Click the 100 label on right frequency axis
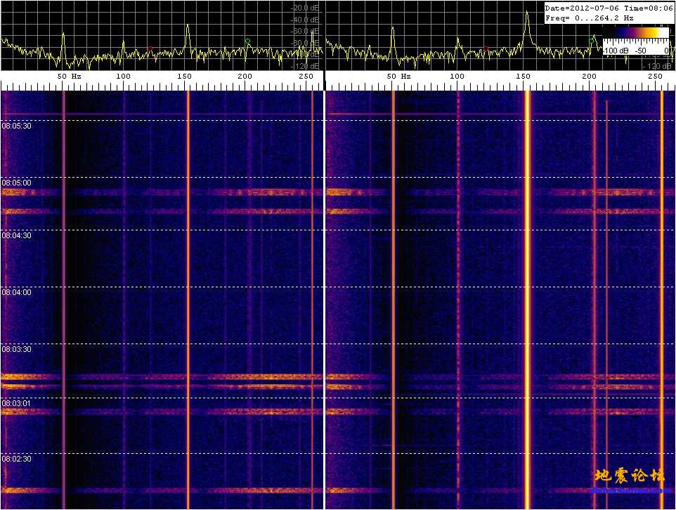The image size is (676, 510). [x=457, y=77]
